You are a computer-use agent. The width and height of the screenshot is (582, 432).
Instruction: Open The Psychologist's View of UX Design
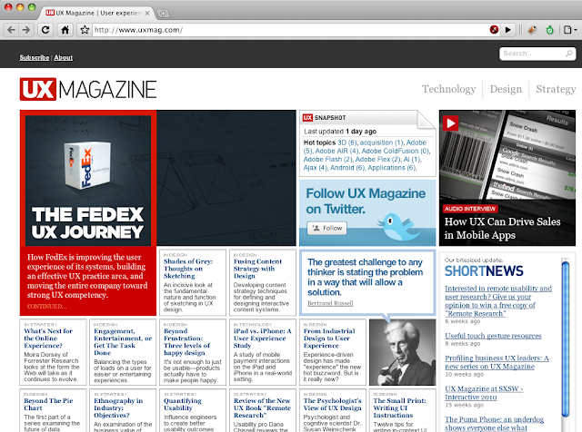tap(332, 404)
